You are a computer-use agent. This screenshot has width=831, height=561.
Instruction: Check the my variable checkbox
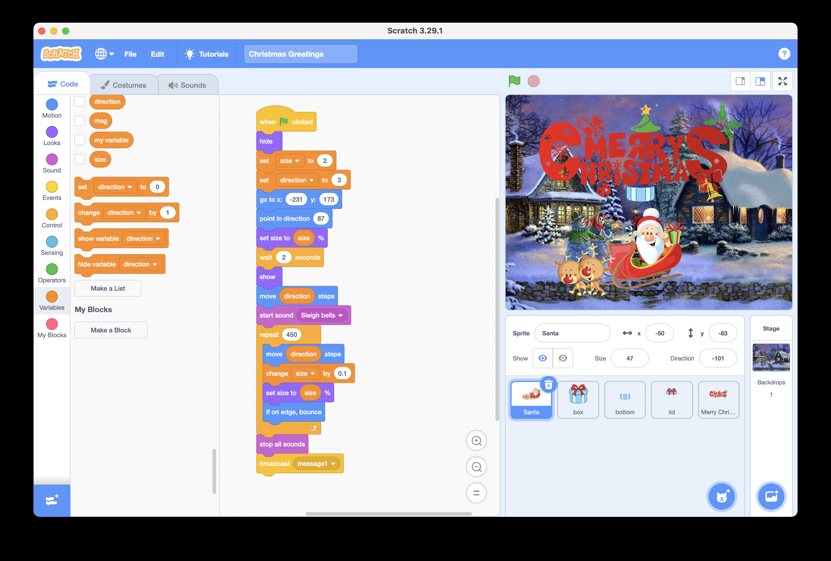tap(80, 140)
